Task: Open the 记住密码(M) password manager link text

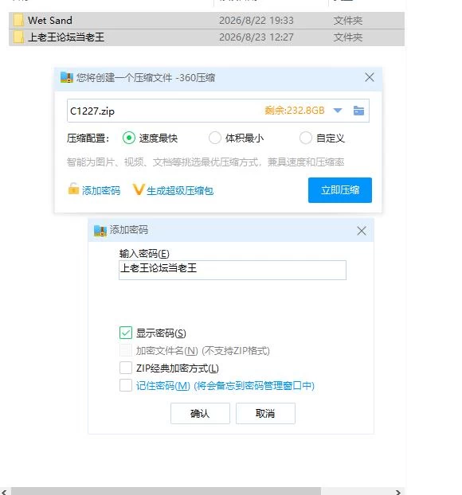Action: tap(225, 385)
